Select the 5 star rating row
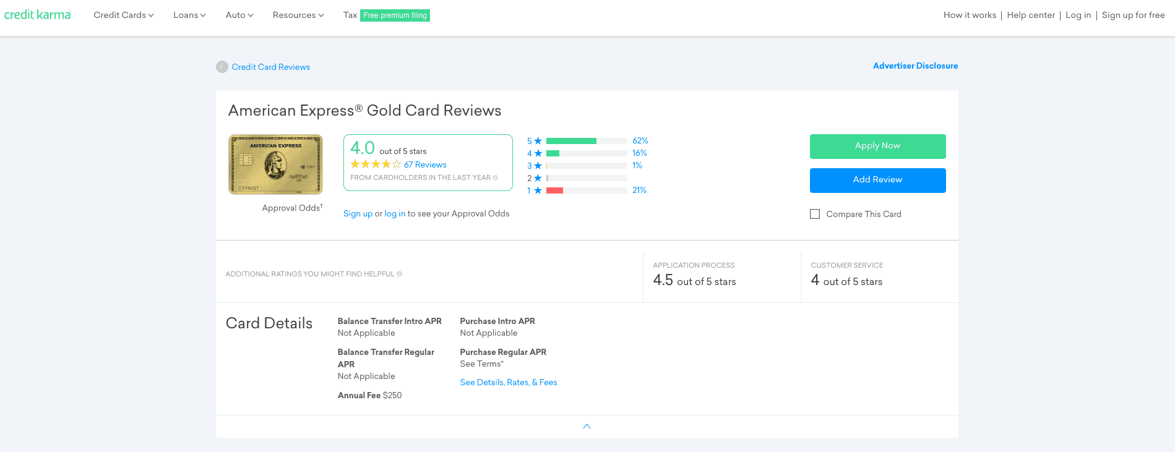The image size is (1175, 452). [587, 141]
